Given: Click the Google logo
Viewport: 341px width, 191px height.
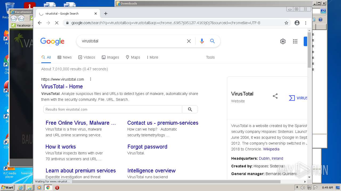Looking at the screenshot, I should (x=52, y=41).
